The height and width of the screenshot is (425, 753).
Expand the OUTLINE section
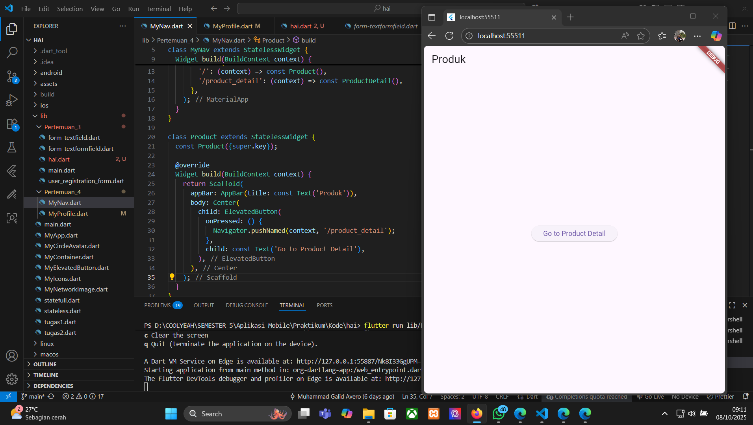click(x=45, y=364)
